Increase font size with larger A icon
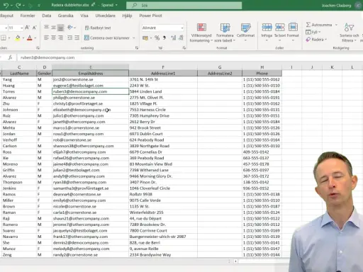 tap(27, 28)
